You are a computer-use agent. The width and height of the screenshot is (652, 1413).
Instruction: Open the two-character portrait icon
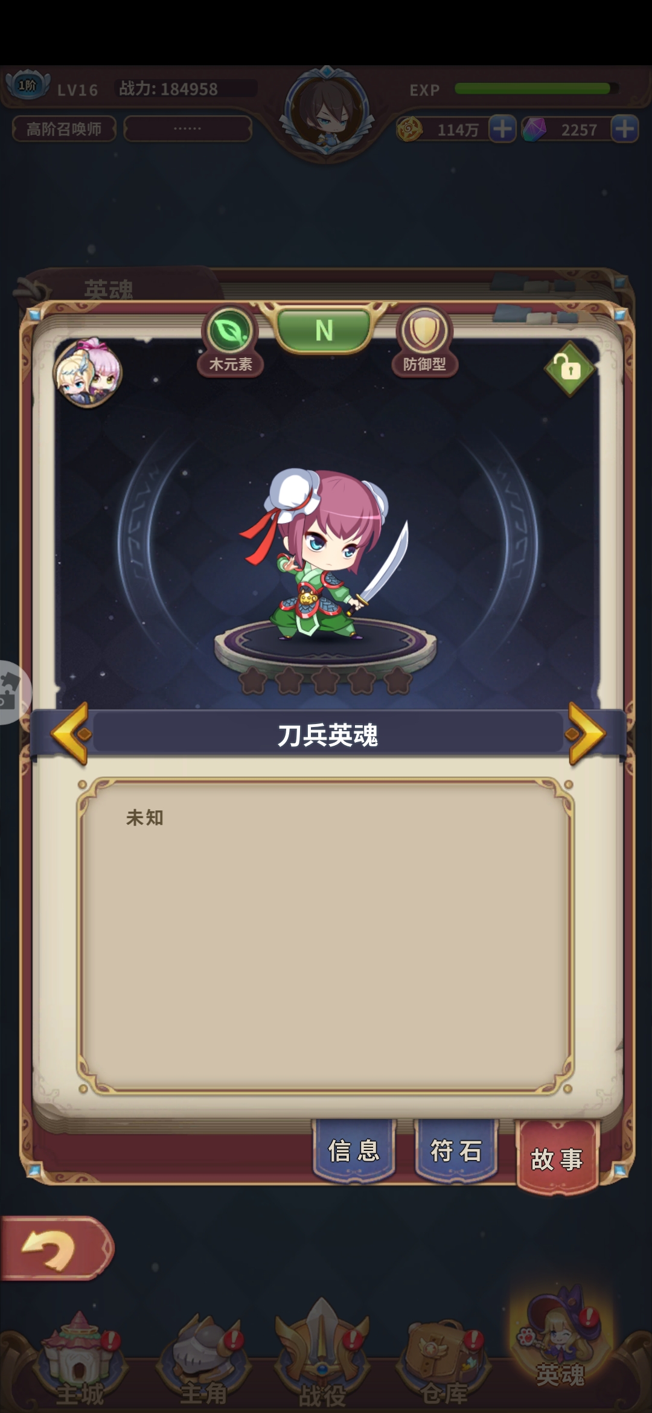pyautogui.click(x=88, y=373)
